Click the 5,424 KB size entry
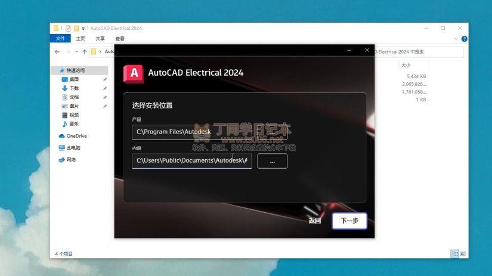Screen dimensions: 492x276 (416, 76)
